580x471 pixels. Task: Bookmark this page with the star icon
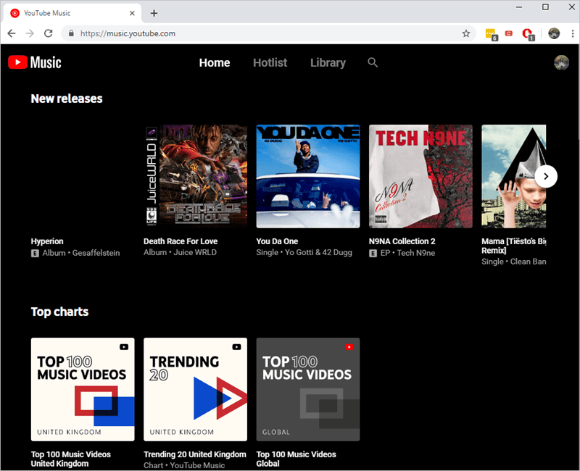[x=466, y=33]
